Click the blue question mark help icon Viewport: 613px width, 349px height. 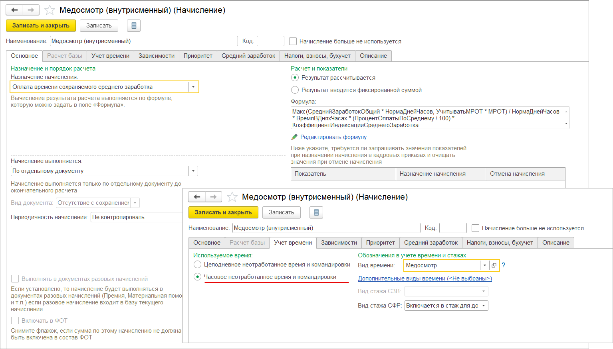(x=504, y=265)
